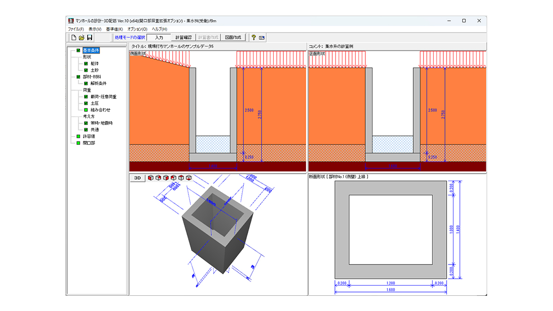Viewport: 553px width, 311px height.
Task: Select the fifth cube view icon beside 3D
Action: pos(181,178)
